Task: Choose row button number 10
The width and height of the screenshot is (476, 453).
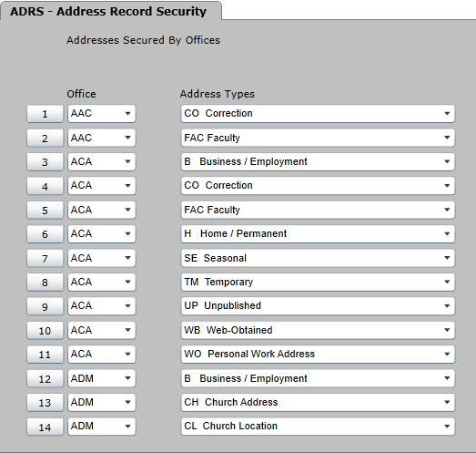Action: (45, 331)
